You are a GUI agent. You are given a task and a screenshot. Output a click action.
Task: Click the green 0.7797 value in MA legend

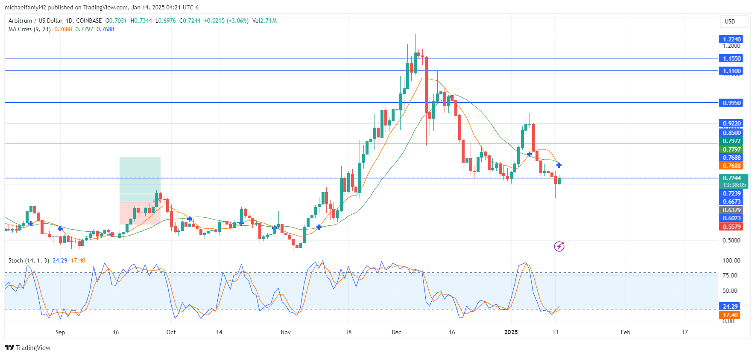84,29
